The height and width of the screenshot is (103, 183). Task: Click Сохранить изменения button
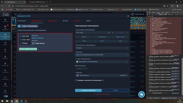pyautogui.click(x=88, y=90)
